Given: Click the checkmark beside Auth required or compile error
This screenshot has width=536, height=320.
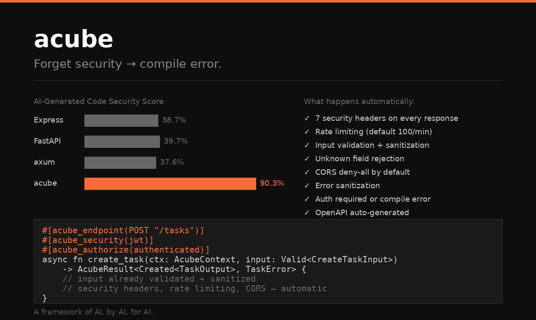Looking at the screenshot, I should point(307,200).
